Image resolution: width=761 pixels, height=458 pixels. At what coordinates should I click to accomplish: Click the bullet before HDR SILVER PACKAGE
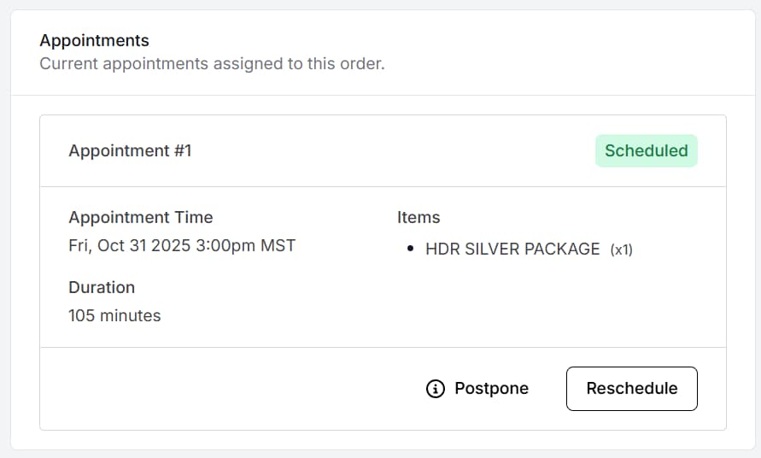(x=410, y=250)
